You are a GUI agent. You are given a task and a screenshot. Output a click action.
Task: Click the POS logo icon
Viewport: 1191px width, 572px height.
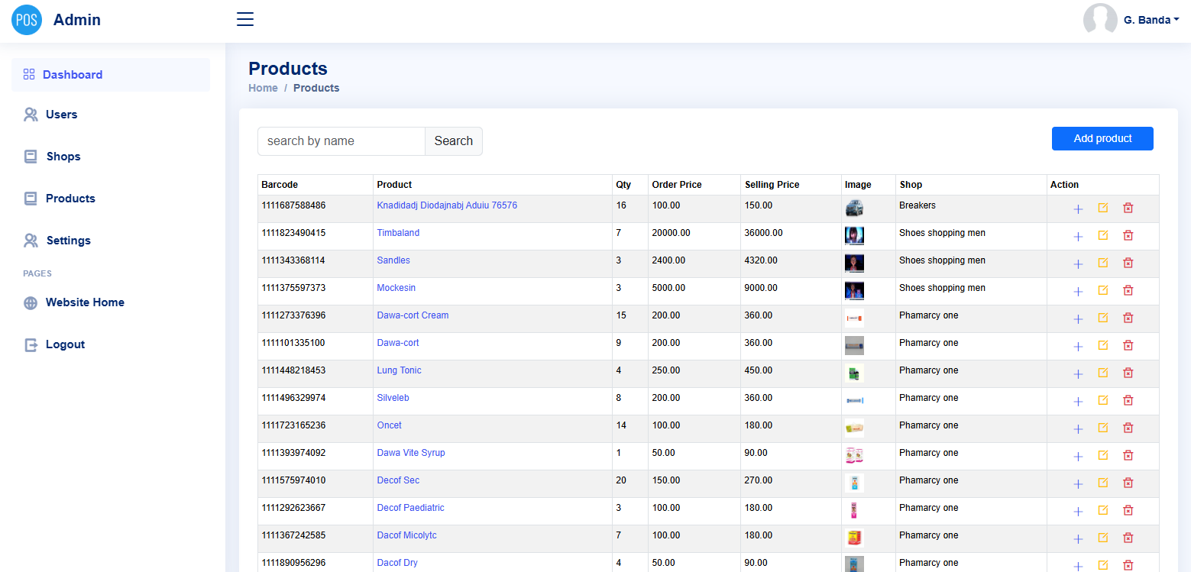(x=27, y=20)
